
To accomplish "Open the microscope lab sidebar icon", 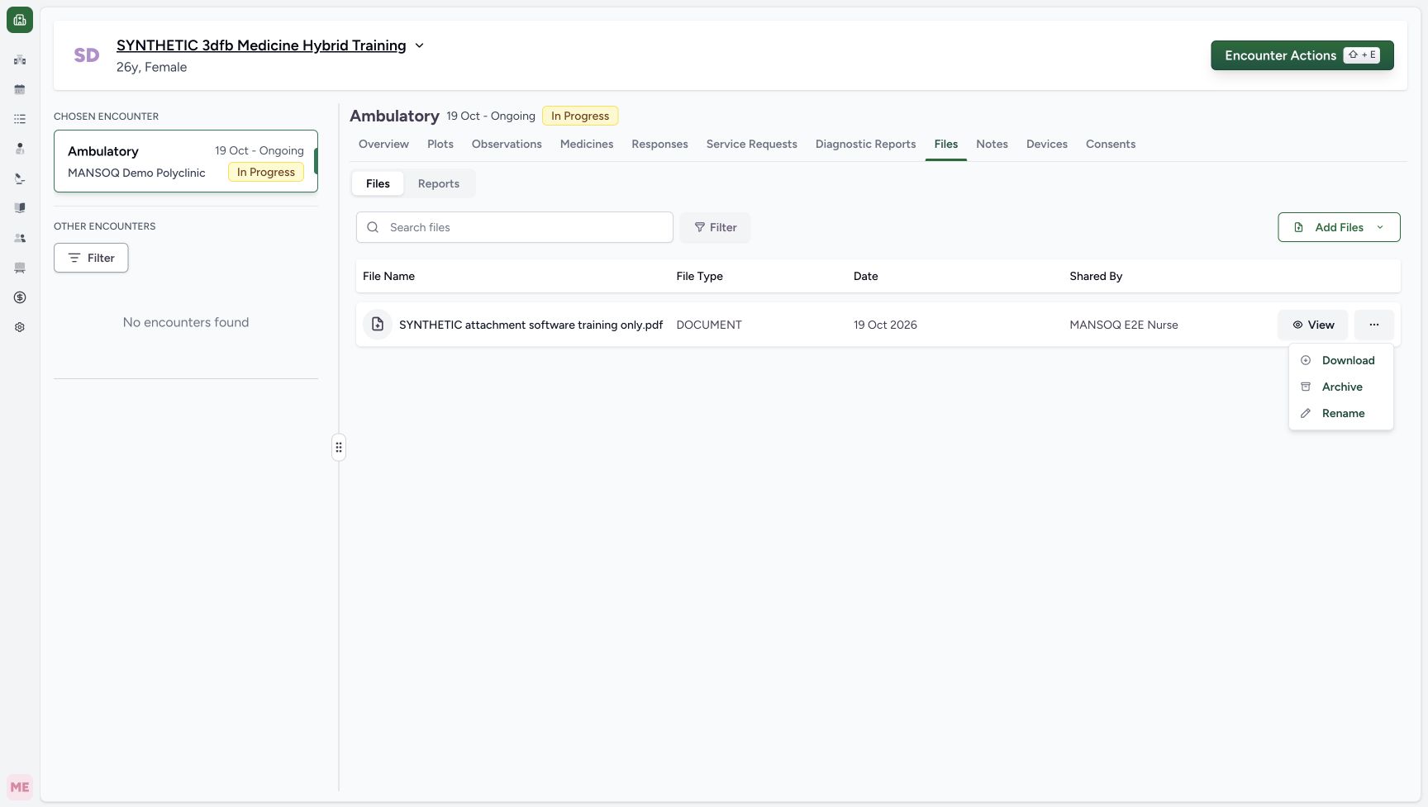I will click(20, 178).
